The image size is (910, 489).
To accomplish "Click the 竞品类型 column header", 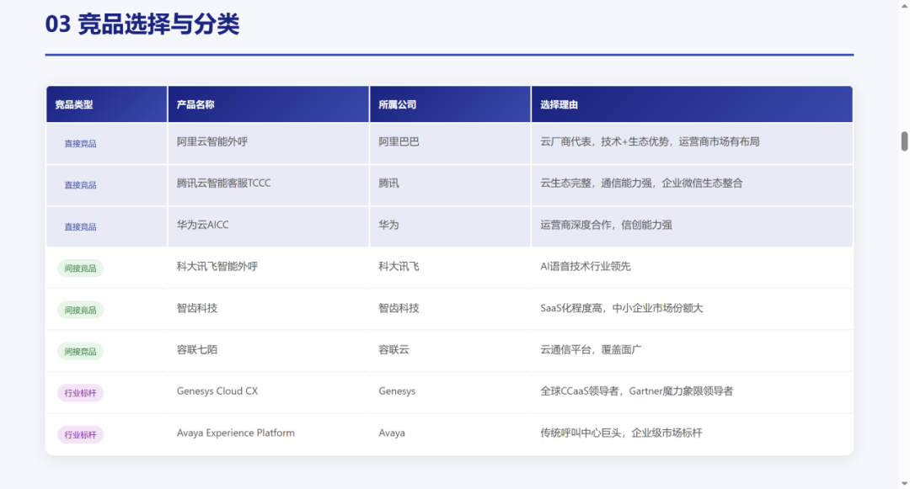I will click(x=74, y=105).
